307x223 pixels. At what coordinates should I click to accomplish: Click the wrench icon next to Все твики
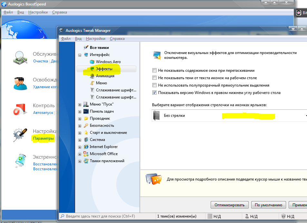[86, 48]
